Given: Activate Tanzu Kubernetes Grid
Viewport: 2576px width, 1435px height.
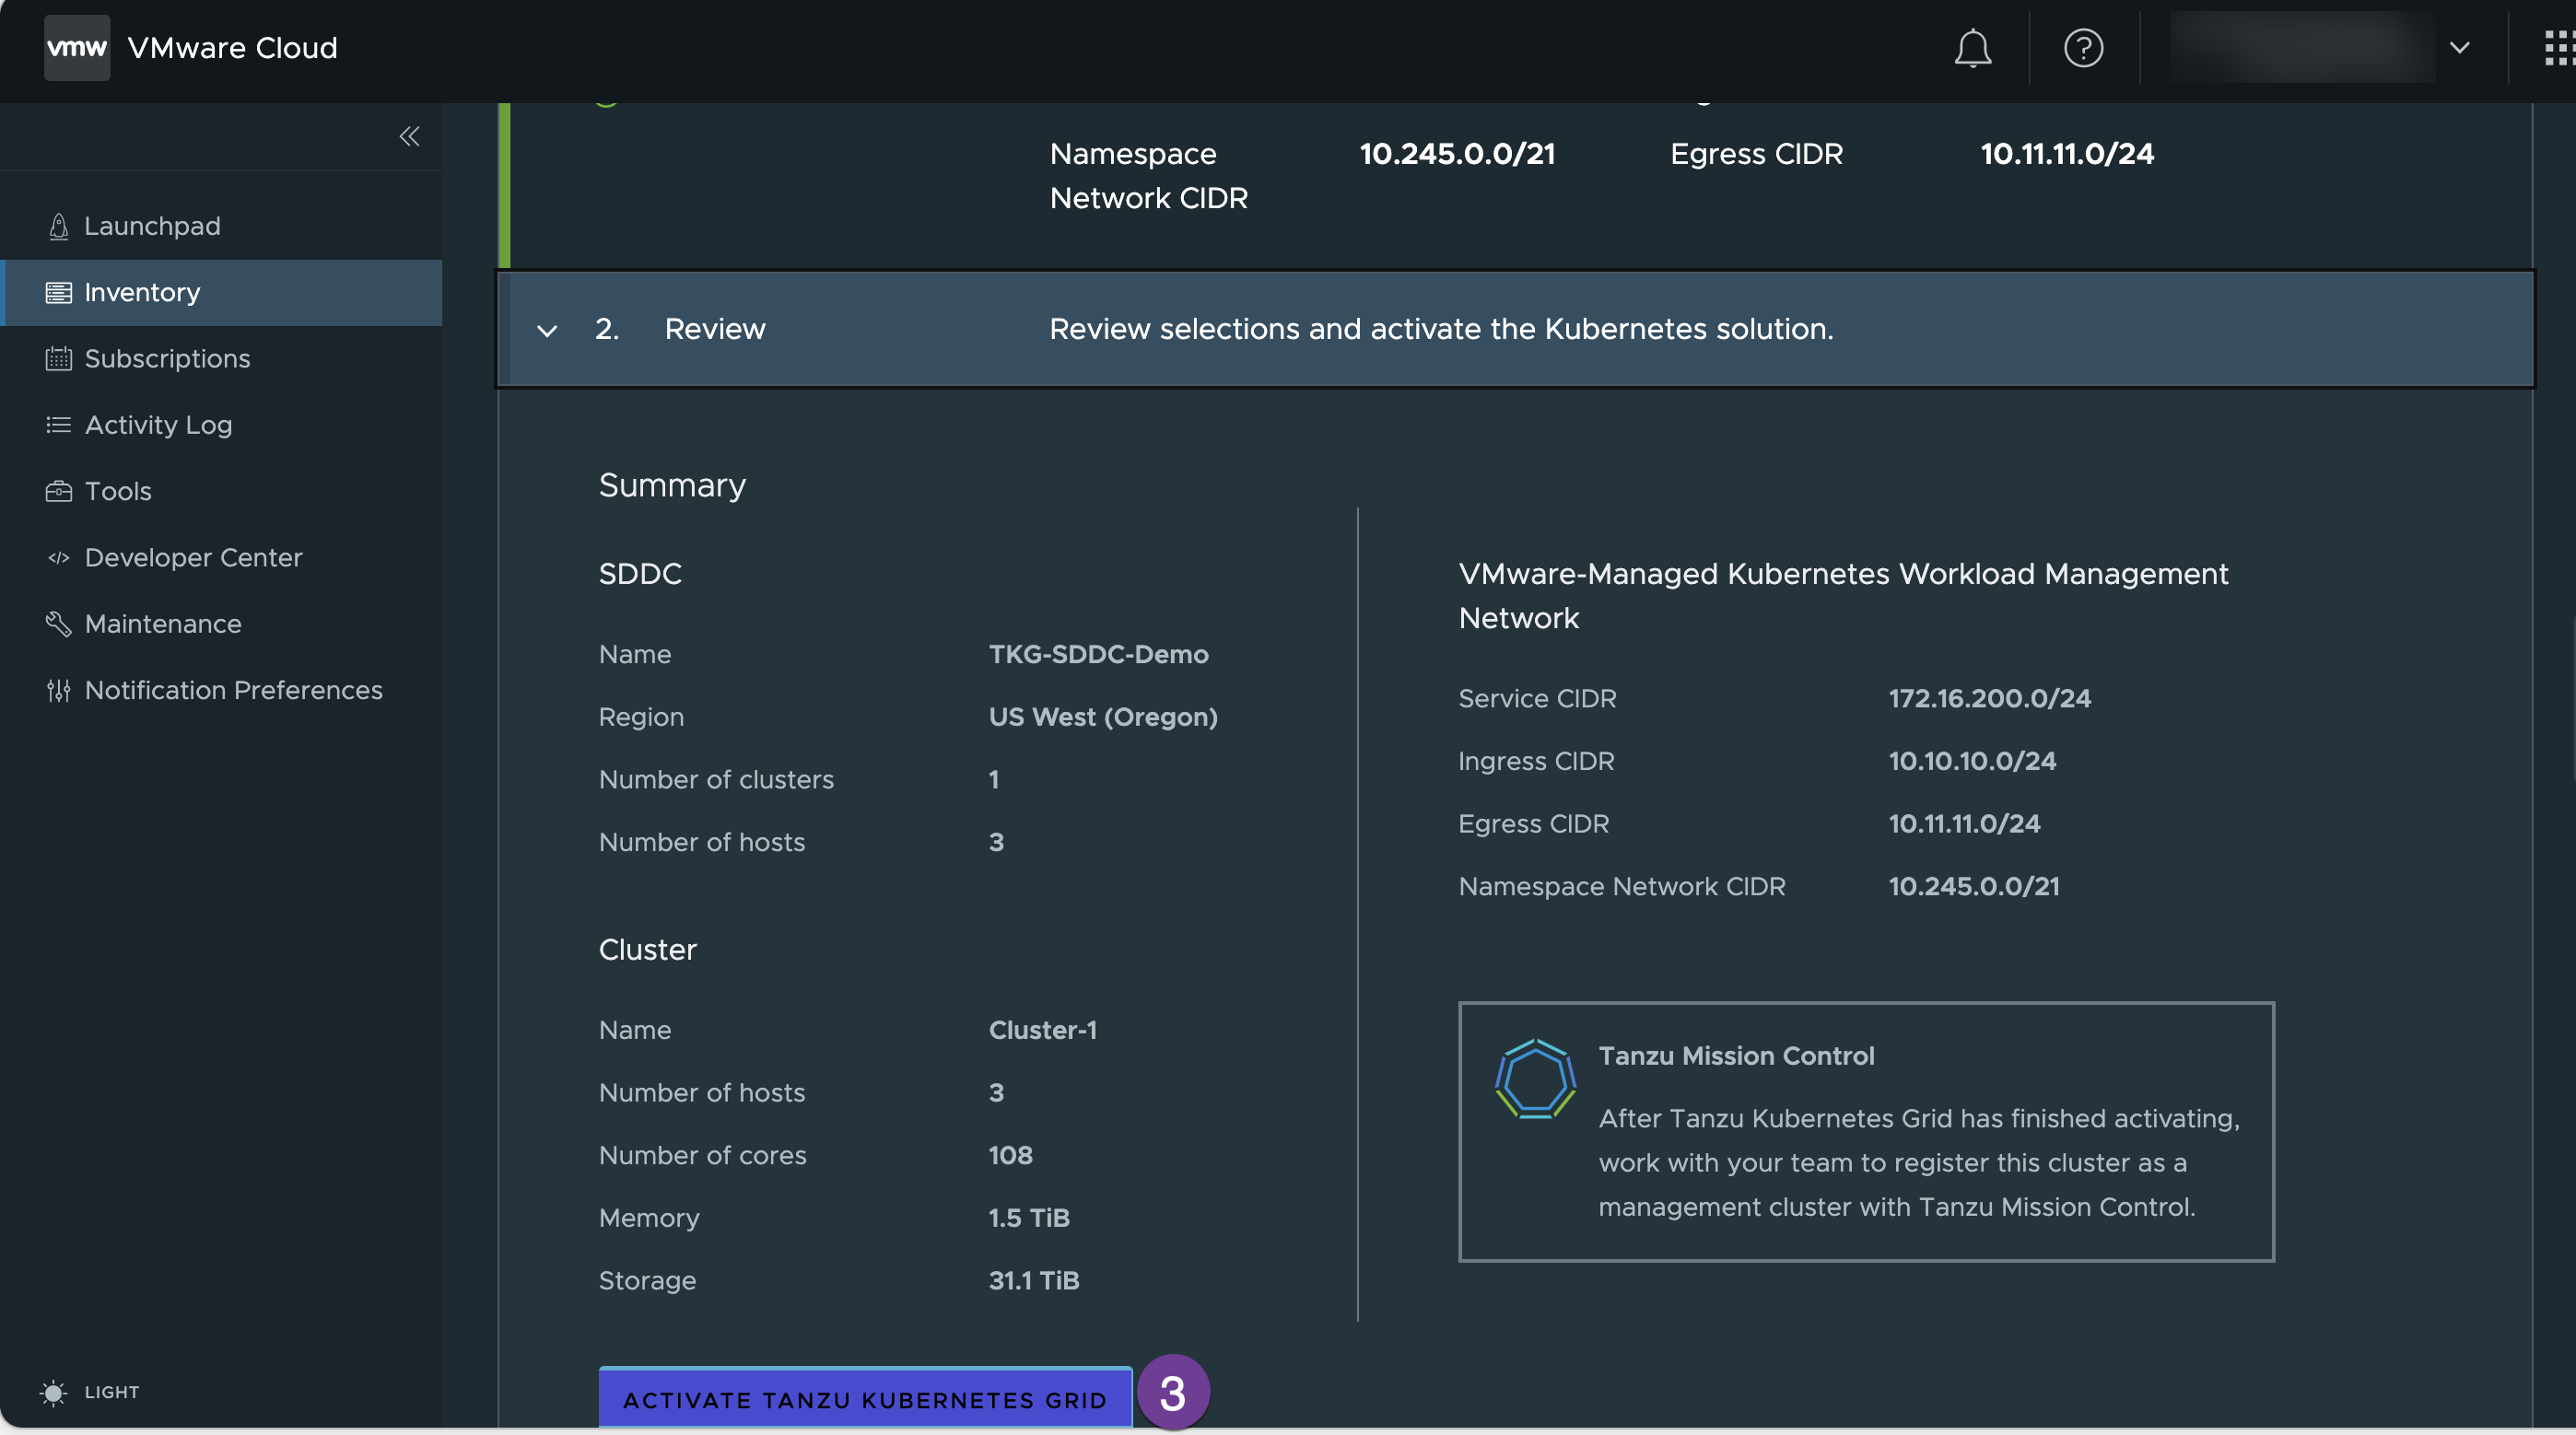Looking at the screenshot, I should [x=865, y=1398].
